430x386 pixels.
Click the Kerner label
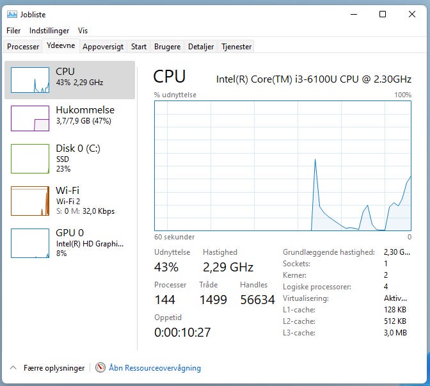tap(294, 275)
